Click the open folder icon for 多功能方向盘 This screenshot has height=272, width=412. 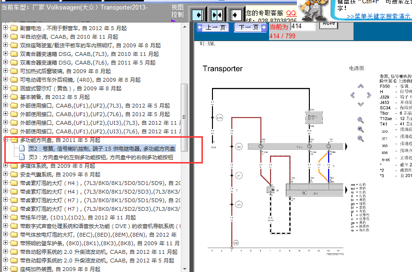coord(14,140)
